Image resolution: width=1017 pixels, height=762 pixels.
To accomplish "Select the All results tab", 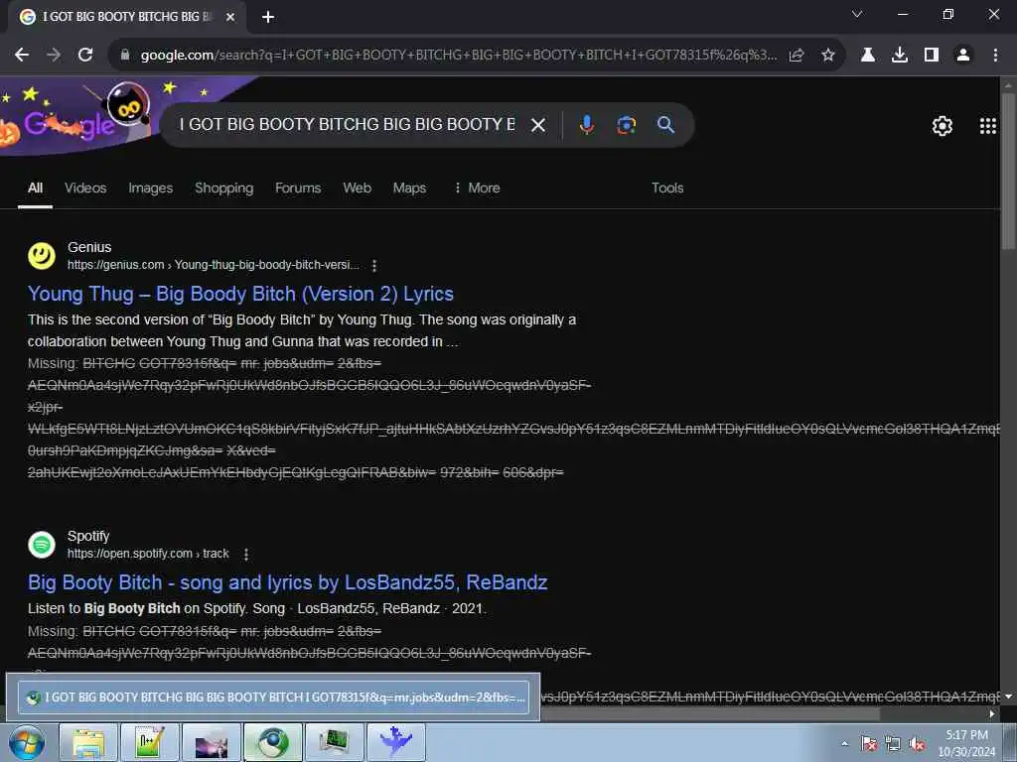I will click(x=35, y=188).
